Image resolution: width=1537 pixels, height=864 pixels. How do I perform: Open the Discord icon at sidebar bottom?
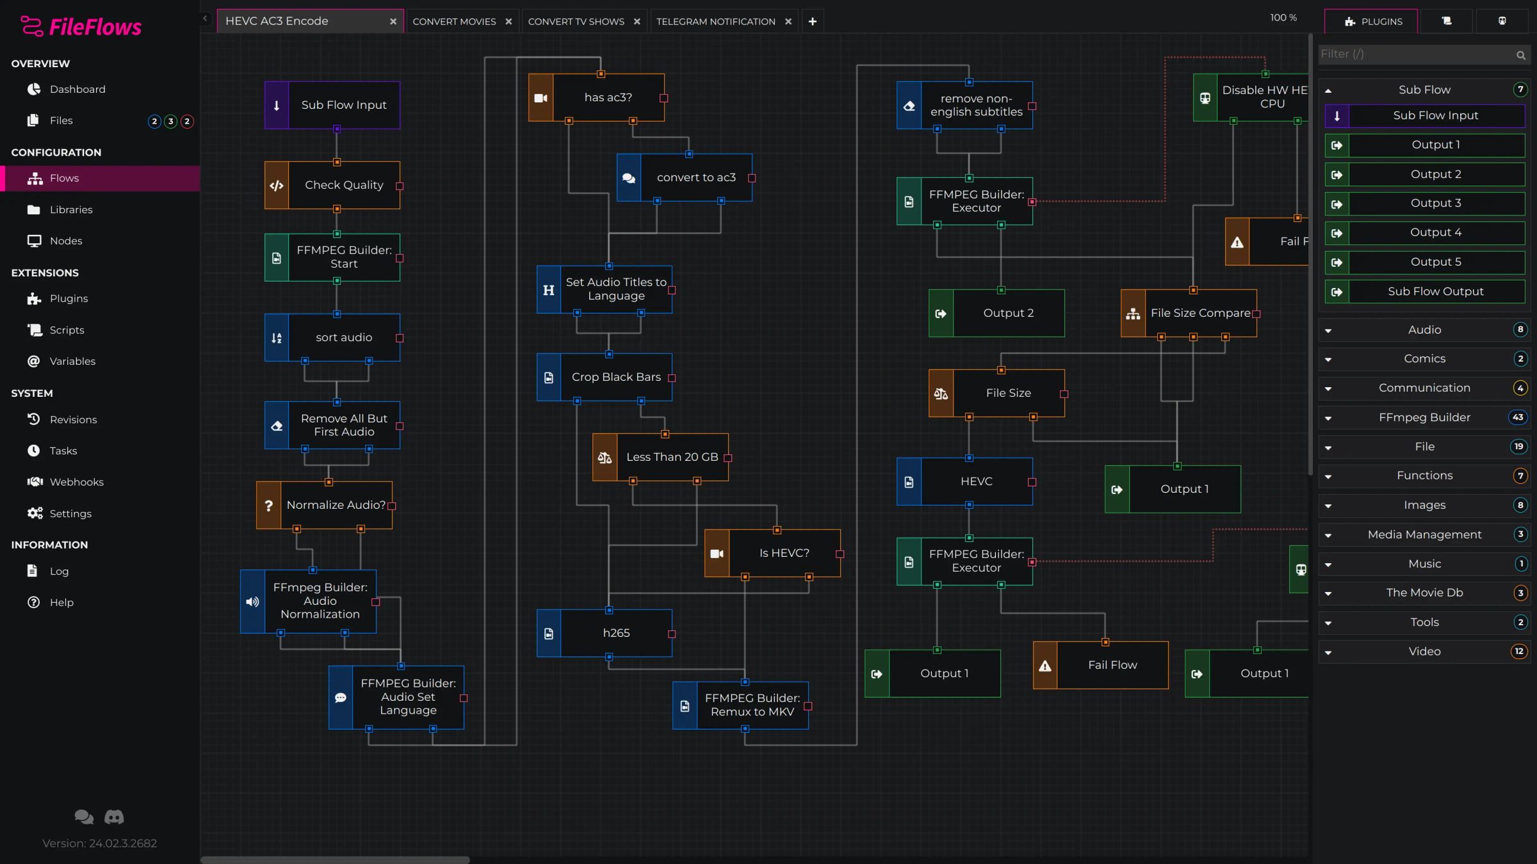114,817
